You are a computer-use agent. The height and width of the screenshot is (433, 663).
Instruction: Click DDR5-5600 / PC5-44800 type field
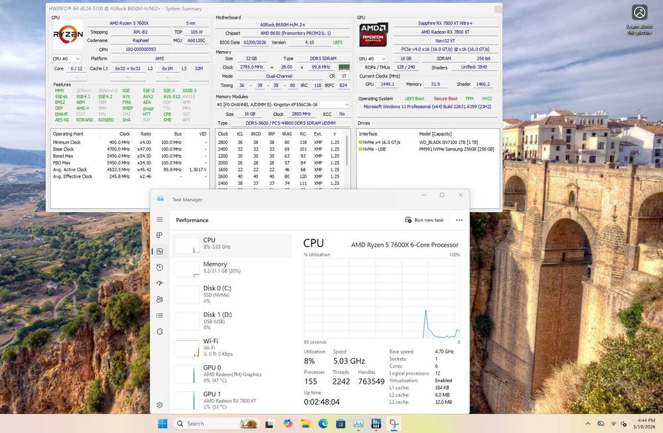tap(290, 123)
